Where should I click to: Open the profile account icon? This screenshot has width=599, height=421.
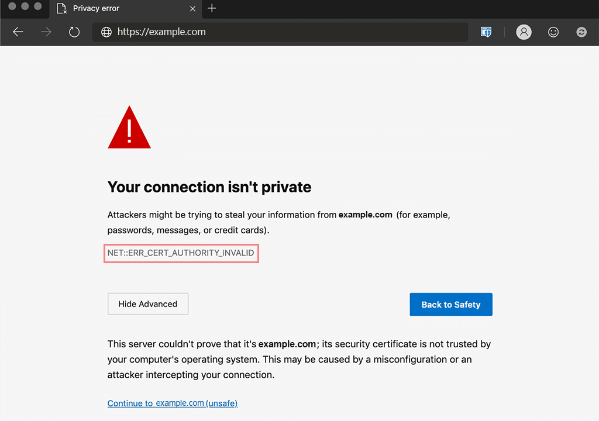(524, 32)
